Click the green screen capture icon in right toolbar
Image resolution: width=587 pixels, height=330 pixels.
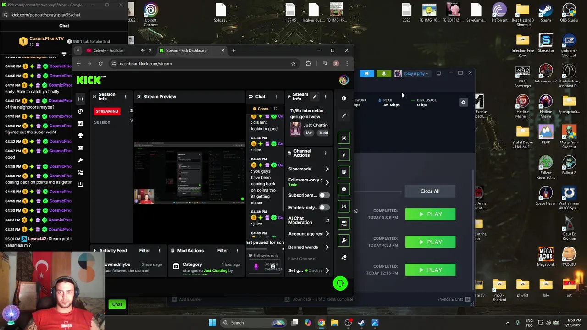pyautogui.click(x=344, y=138)
